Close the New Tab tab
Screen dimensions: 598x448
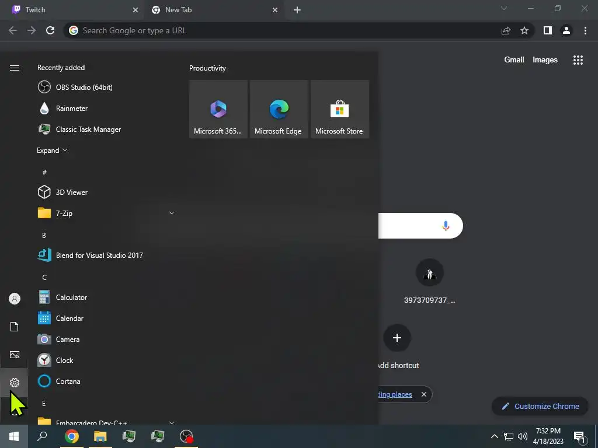click(275, 10)
